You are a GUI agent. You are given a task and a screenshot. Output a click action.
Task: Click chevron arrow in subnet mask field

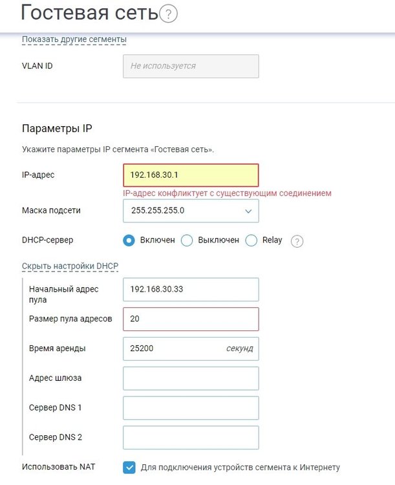pos(248,211)
